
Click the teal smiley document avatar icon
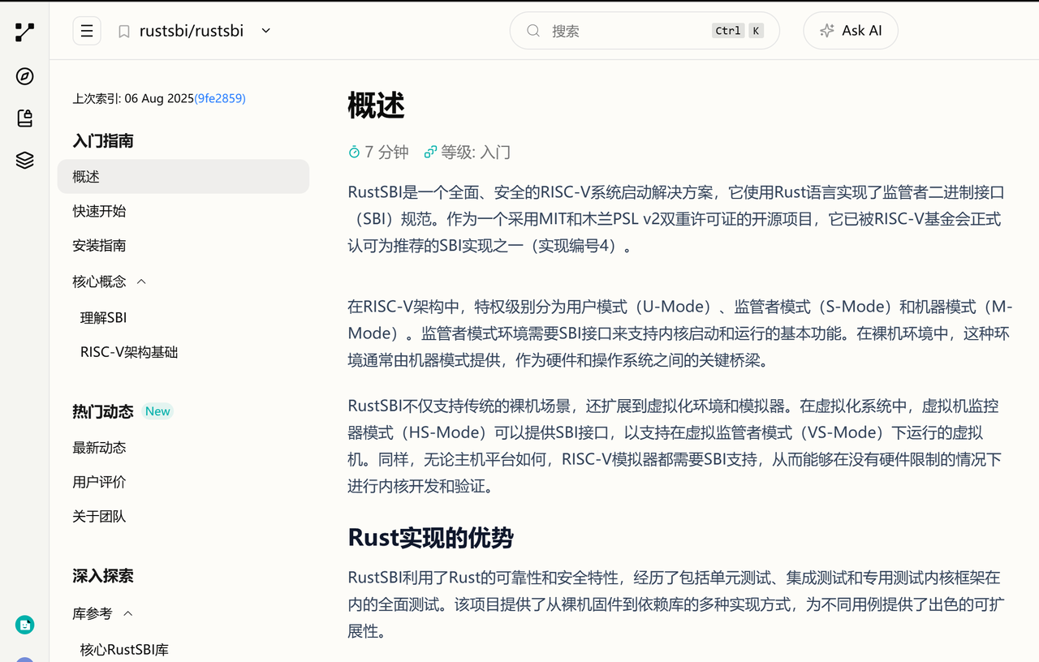pos(25,625)
